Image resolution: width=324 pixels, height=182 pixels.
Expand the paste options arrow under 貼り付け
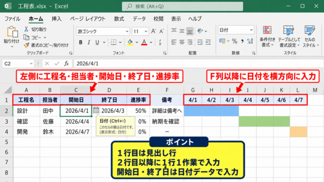pyautogui.click(x=12, y=47)
